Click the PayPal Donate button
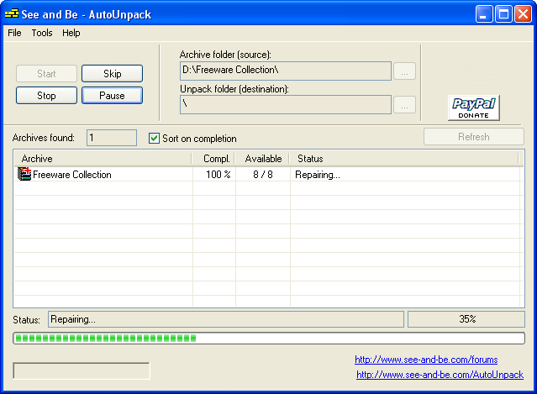537x394 pixels. [x=474, y=108]
